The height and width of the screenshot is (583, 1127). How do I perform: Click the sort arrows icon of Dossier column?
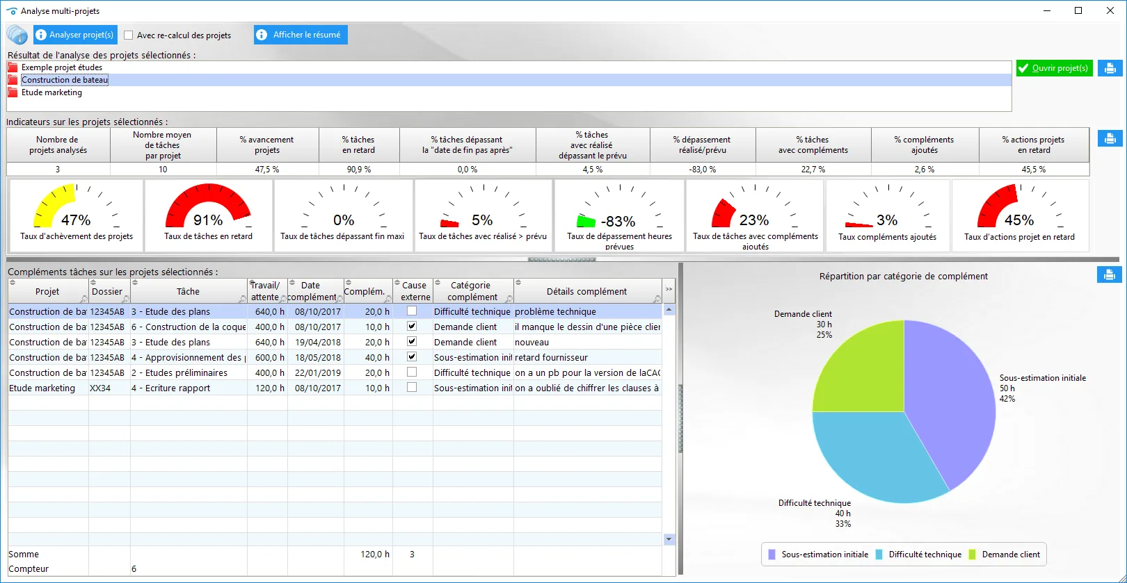pos(93,283)
